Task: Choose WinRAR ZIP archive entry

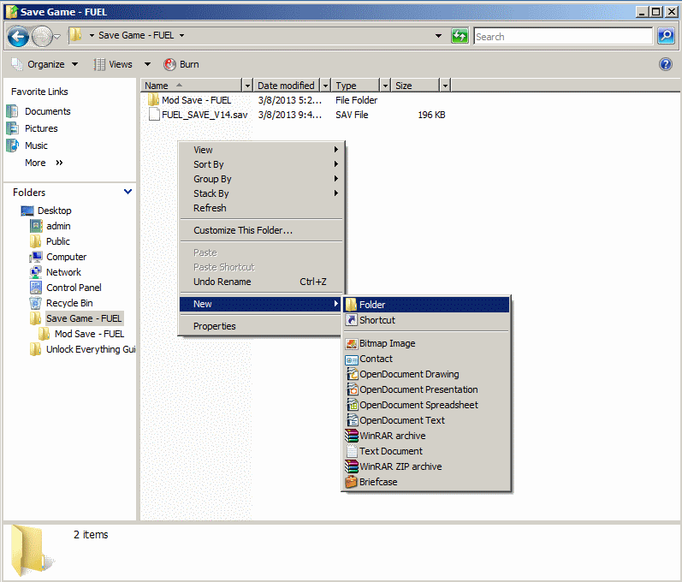Action: click(x=426, y=466)
